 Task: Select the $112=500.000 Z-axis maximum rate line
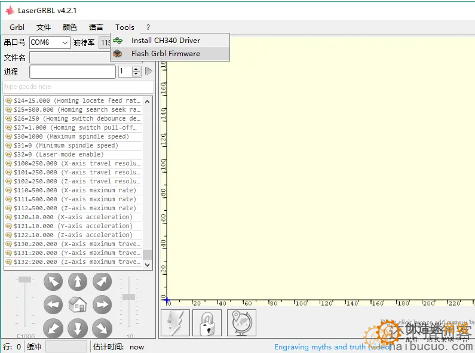tap(73, 208)
